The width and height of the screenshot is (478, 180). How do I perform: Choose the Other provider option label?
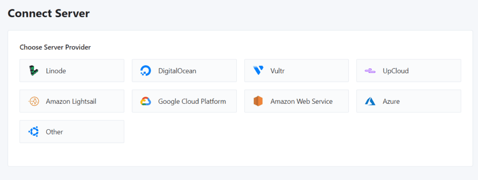[54, 132]
